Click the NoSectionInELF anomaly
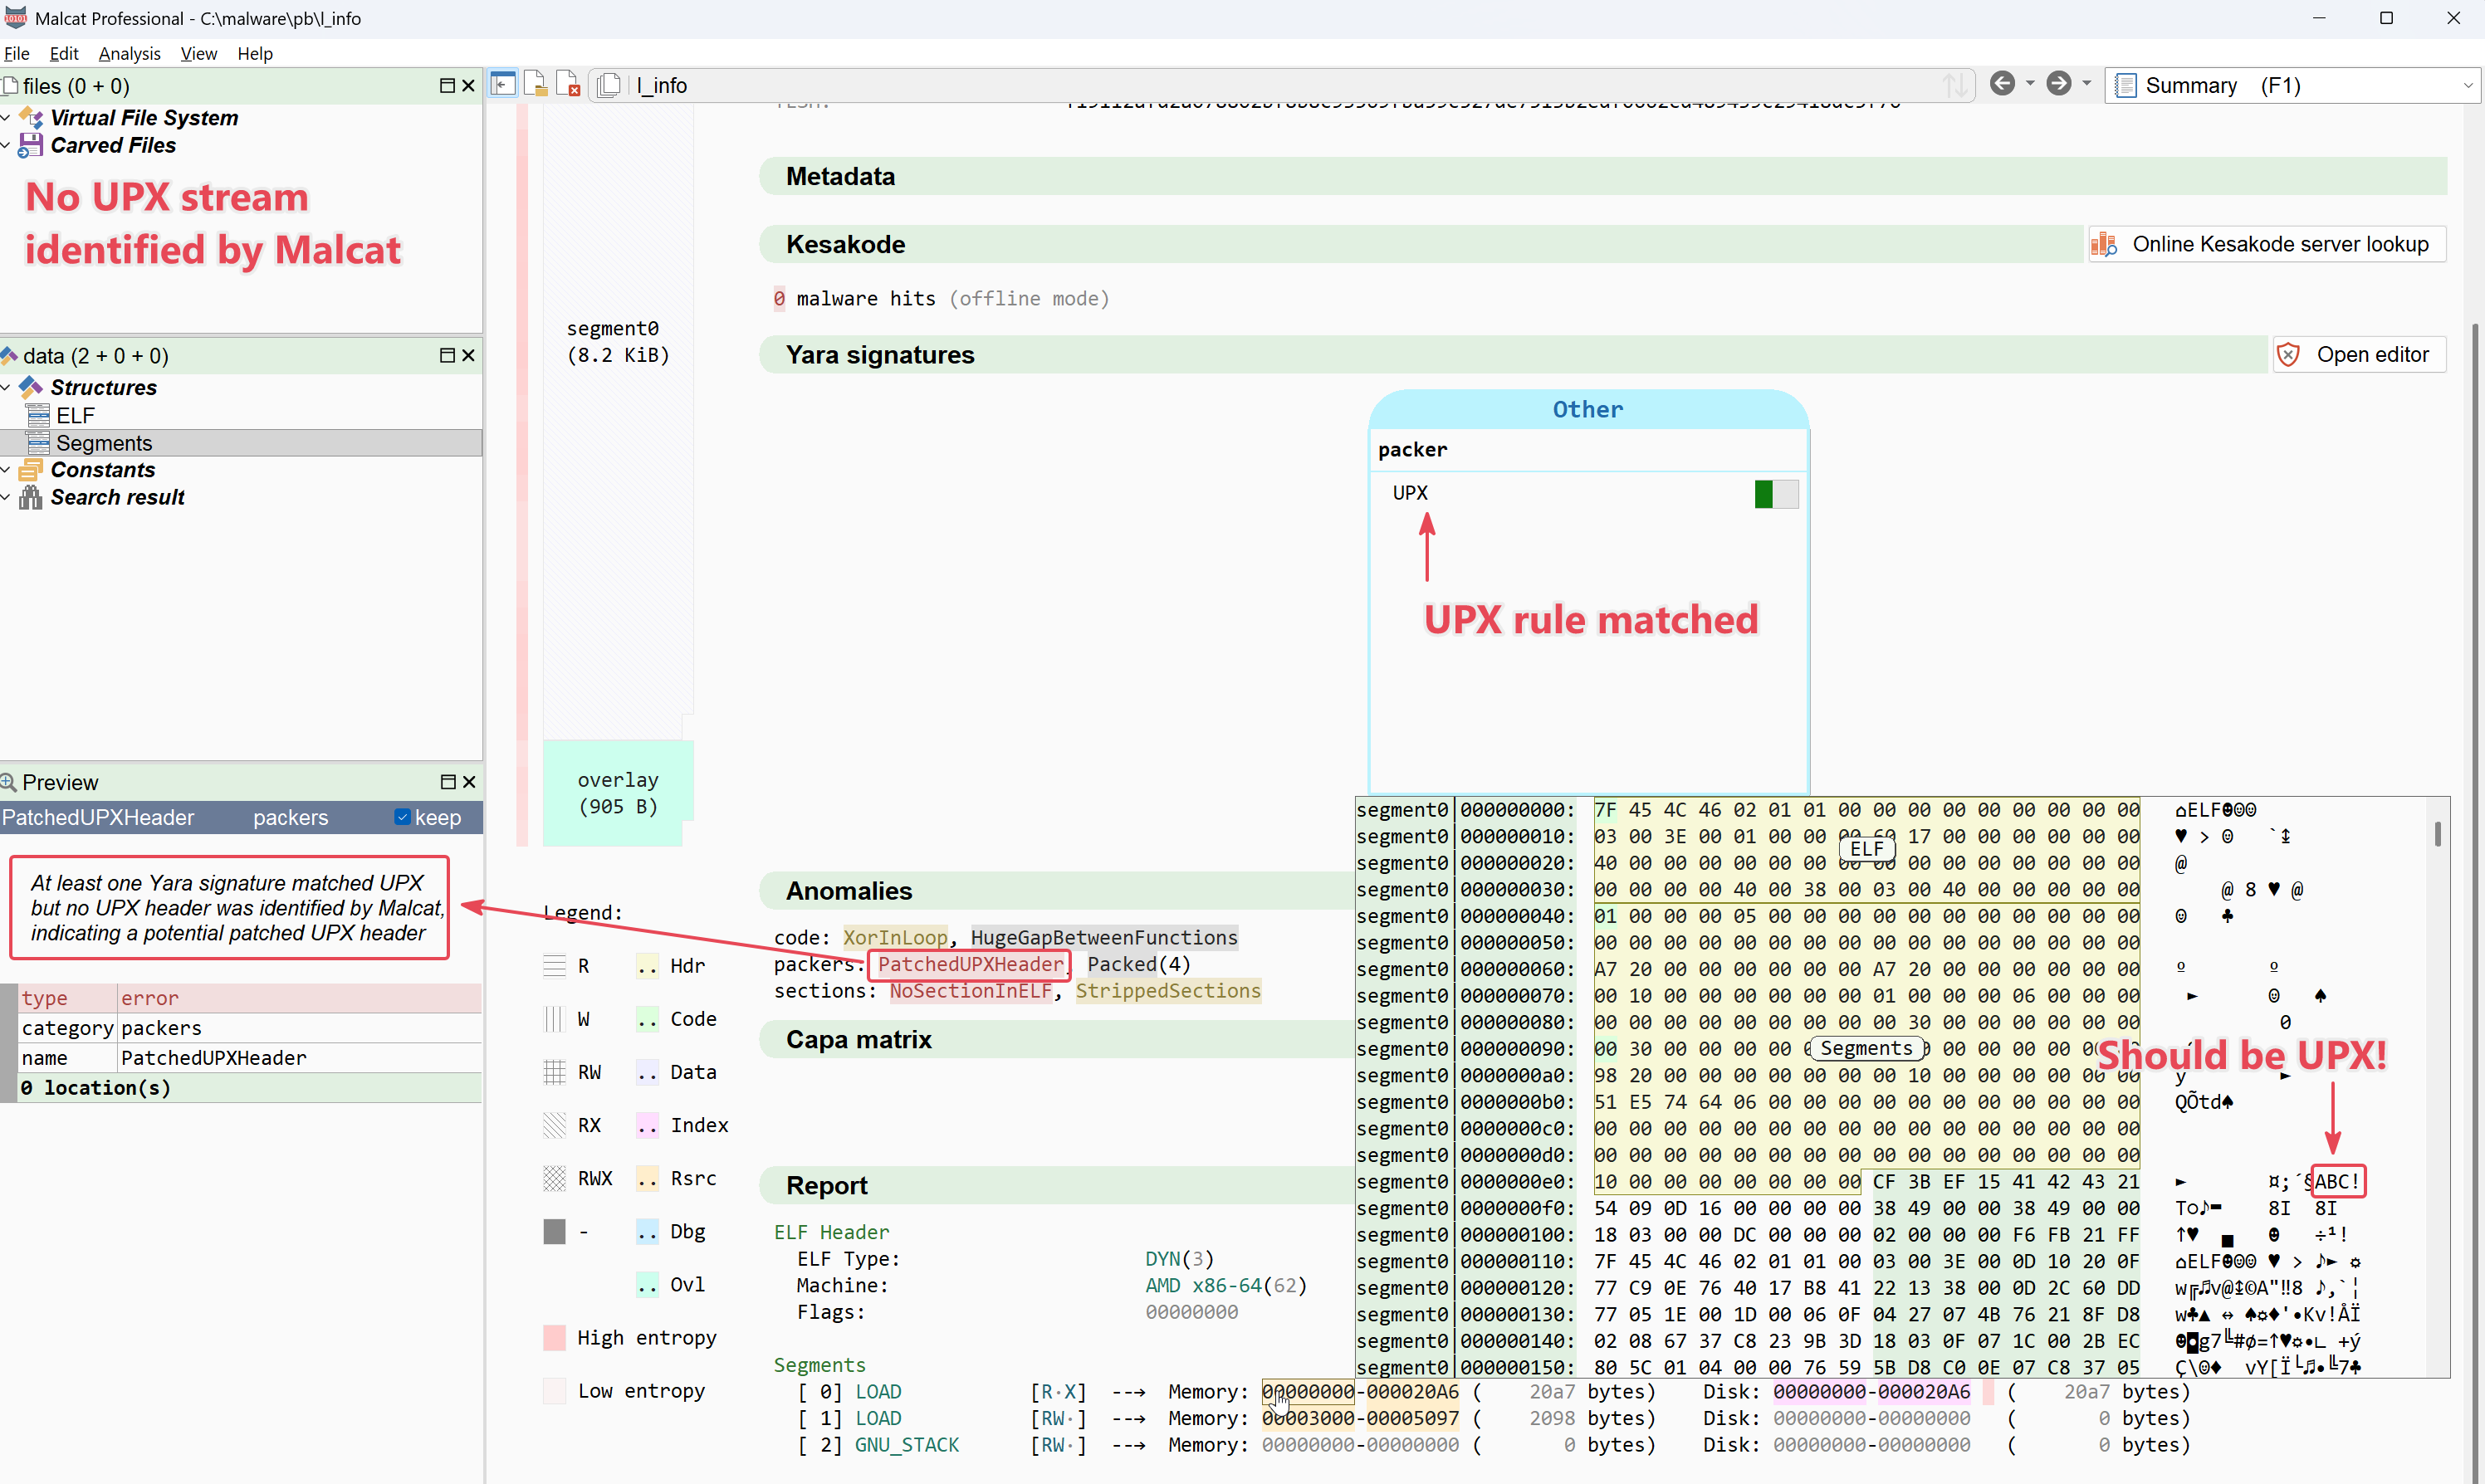2485x1484 pixels. point(971,990)
